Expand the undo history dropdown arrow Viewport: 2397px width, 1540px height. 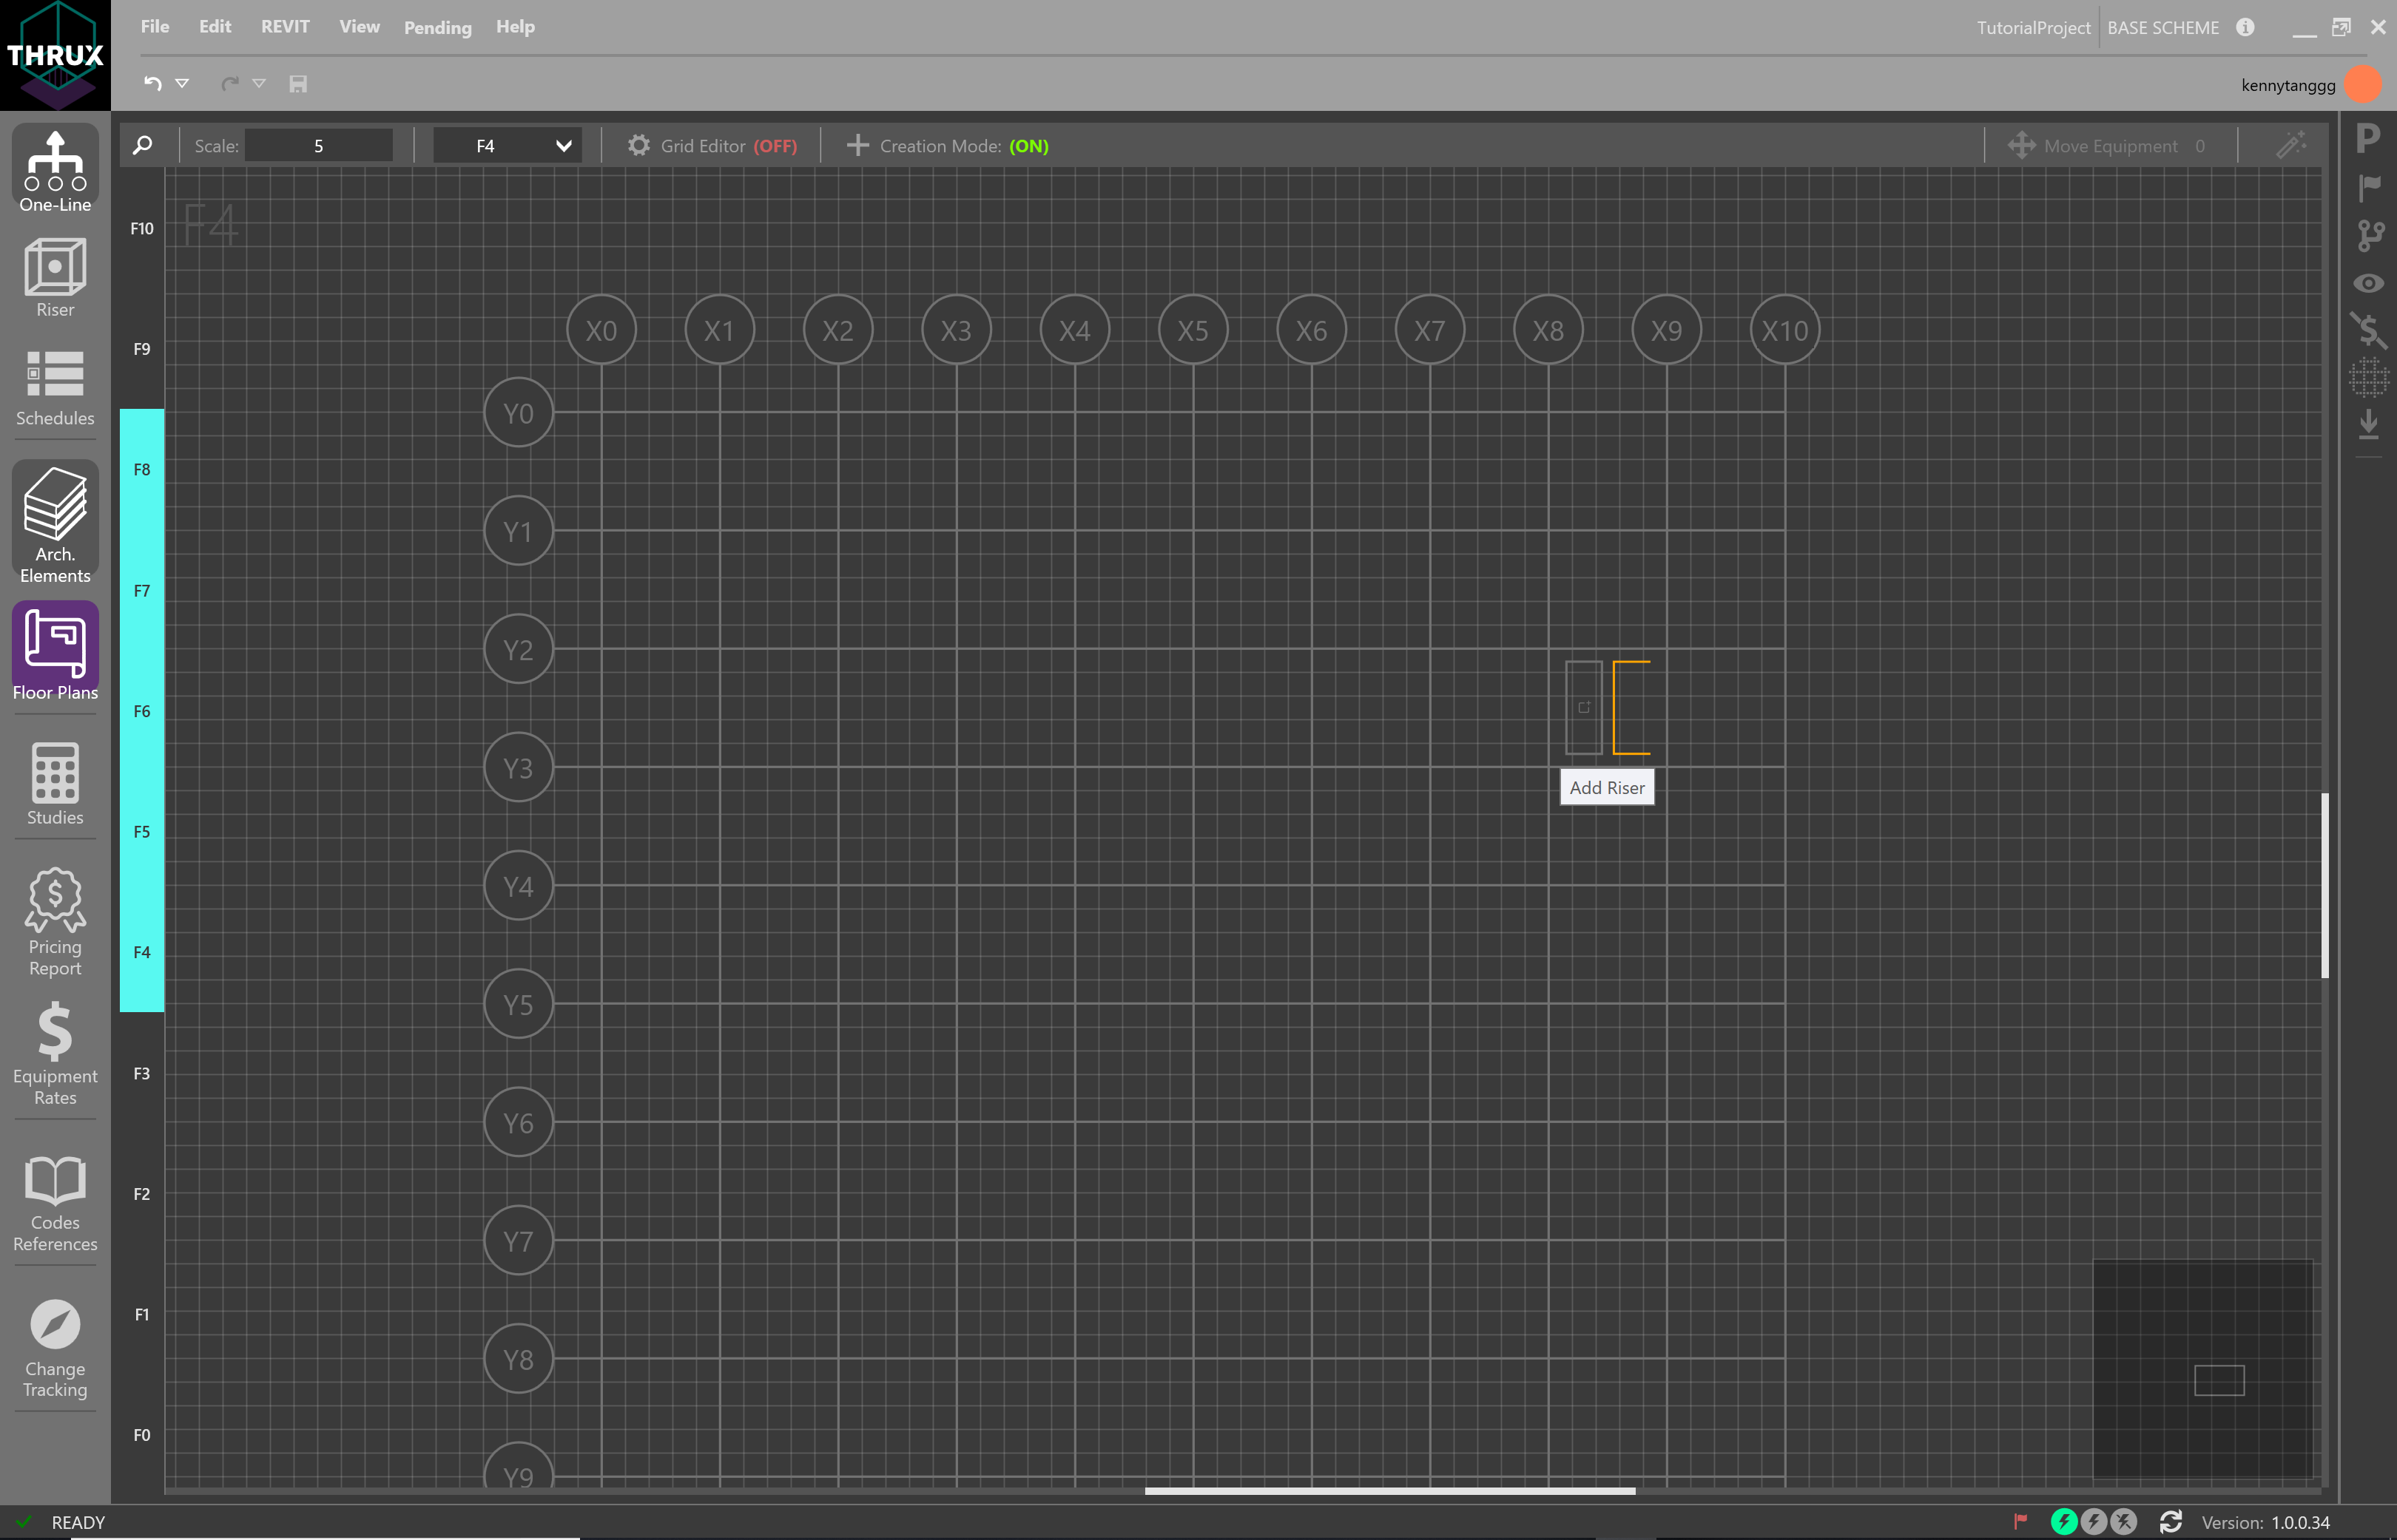(x=182, y=84)
